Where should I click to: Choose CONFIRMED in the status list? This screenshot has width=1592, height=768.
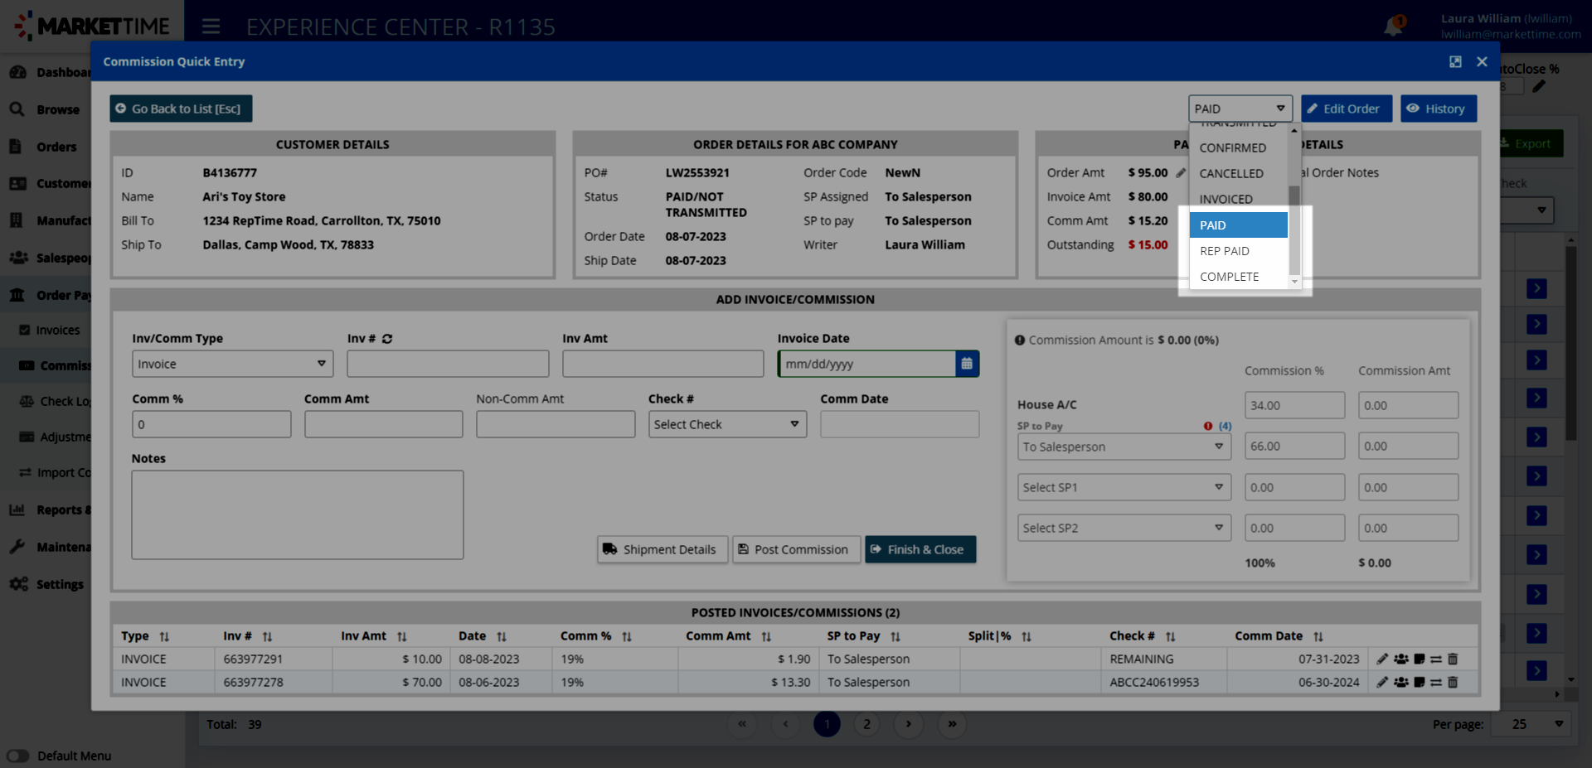pyautogui.click(x=1238, y=148)
